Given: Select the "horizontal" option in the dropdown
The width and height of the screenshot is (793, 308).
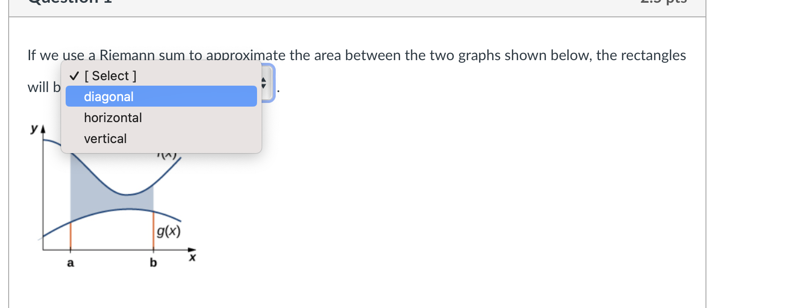Looking at the screenshot, I should (x=112, y=118).
